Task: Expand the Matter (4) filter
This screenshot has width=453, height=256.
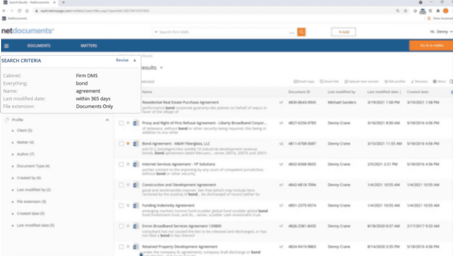Action: (25, 142)
